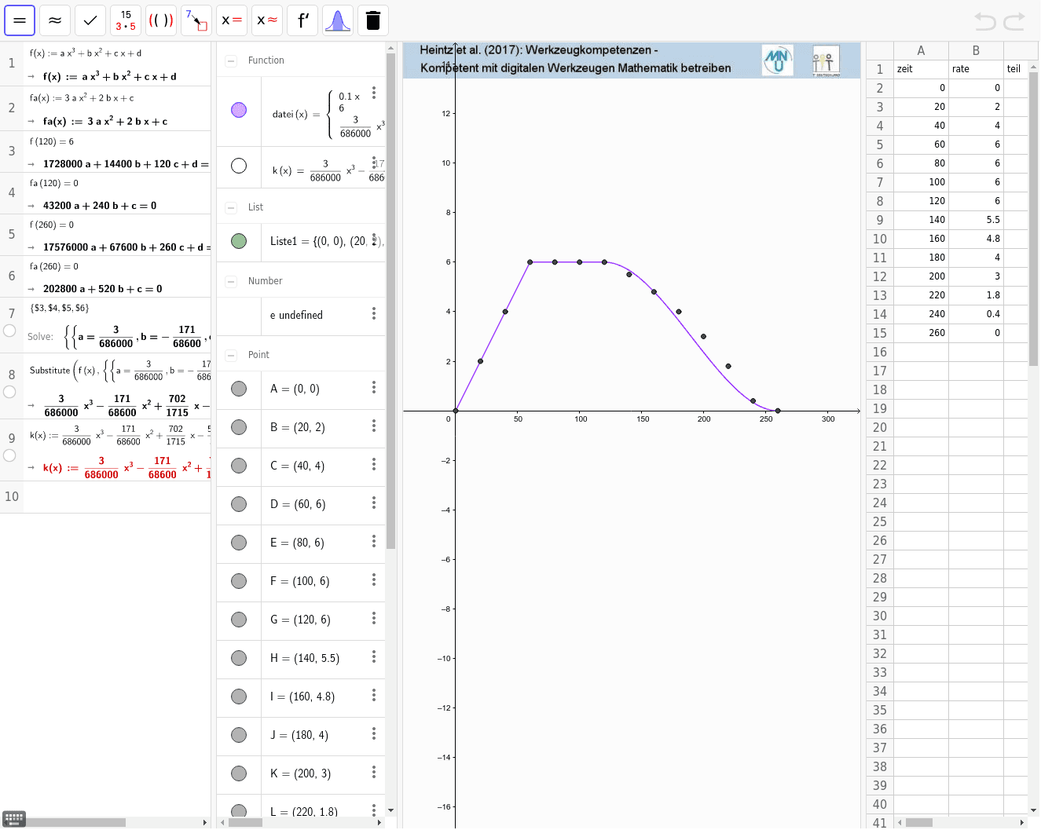Select the Derivative f' tool
1041x830 pixels.
pos(302,20)
